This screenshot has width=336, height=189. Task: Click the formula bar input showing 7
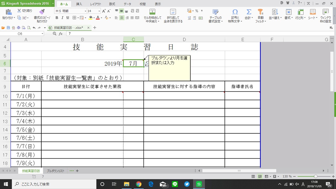(x=200, y=34)
